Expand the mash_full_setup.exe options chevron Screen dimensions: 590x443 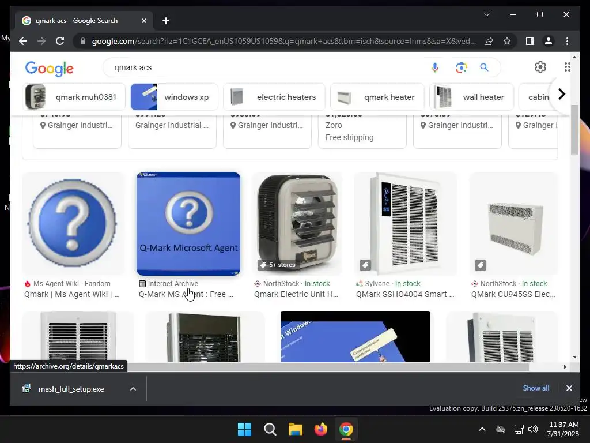(133, 389)
